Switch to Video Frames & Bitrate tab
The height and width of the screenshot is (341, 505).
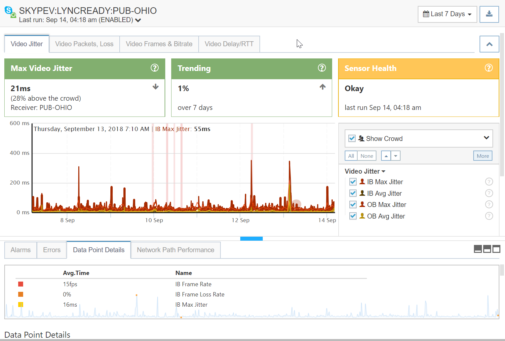coord(159,44)
